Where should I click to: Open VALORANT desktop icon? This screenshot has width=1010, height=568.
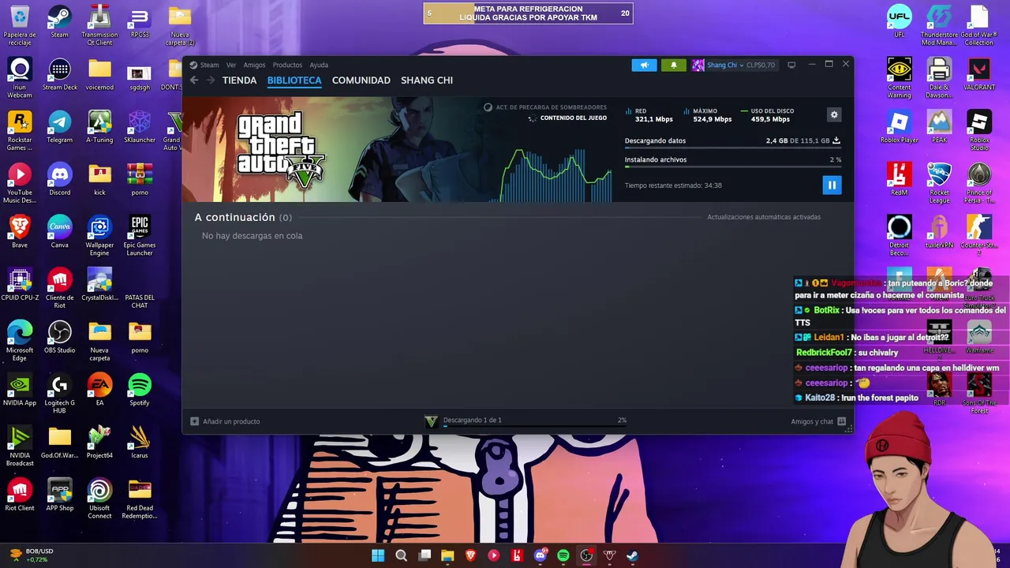(979, 75)
